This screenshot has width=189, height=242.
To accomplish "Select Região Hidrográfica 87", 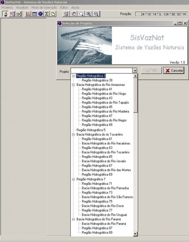I will point(97,228).
